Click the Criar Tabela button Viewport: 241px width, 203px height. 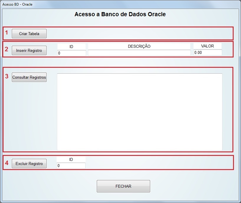[29, 34]
